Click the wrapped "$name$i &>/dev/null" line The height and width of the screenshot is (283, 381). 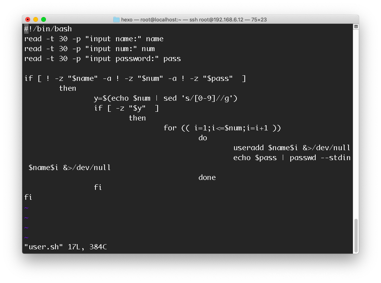click(69, 168)
